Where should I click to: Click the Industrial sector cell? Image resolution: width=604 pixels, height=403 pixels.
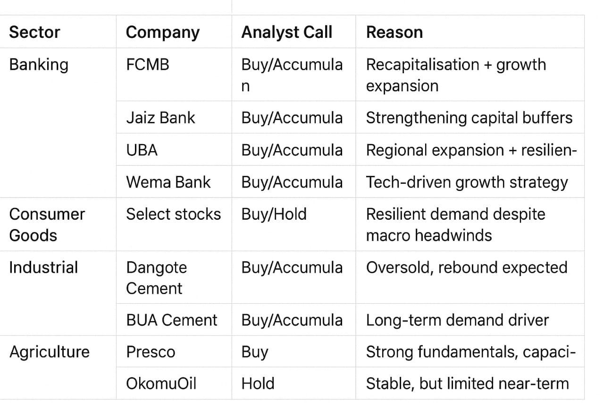pos(43,267)
